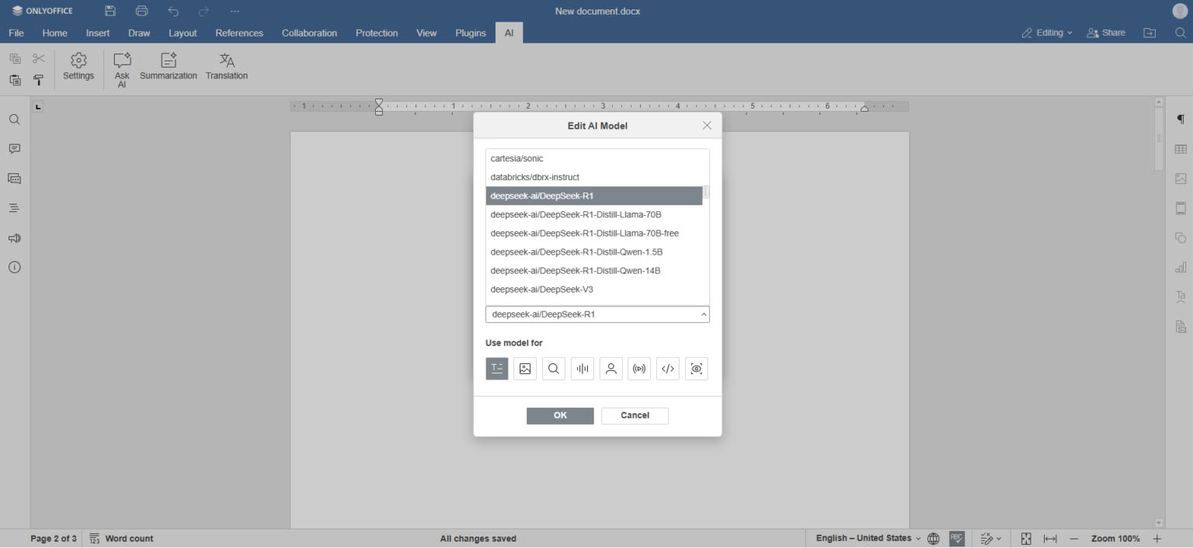The width and height of the screenshot is (1193, 548).
Task: Close the Edit AI Model dialog
Action: tap(707, 125)
